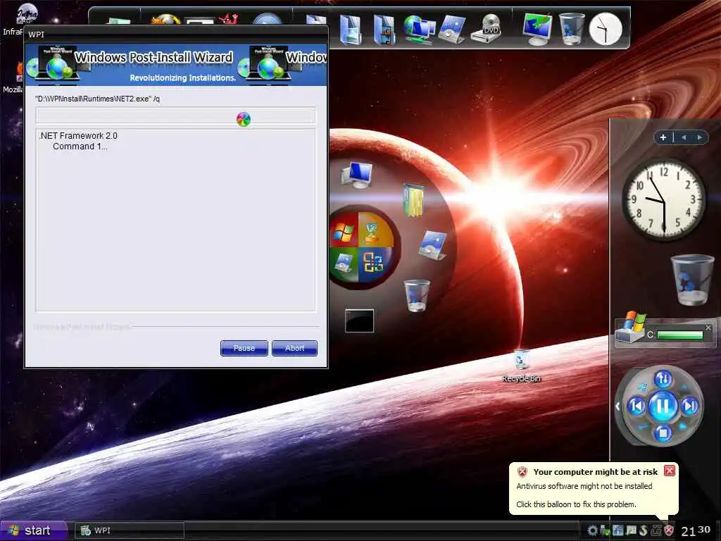The width and height of the screenshot is (721, 541).
Task: Click the gear icon in system tray
Action: coord(592,531)
